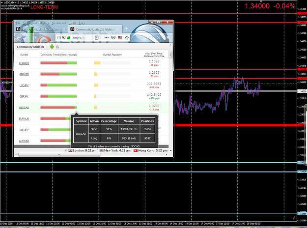Click the Symbol Popularity column header
The image size is (307, 228).
click(x=112, y=55)
